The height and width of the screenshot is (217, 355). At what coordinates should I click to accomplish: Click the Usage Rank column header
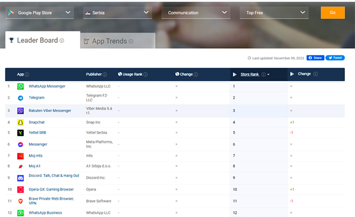132,75
